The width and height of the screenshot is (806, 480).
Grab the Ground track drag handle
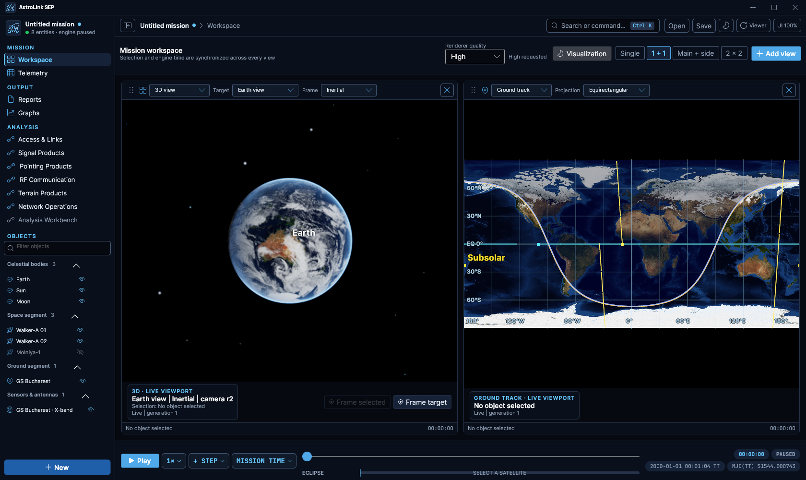473,90
